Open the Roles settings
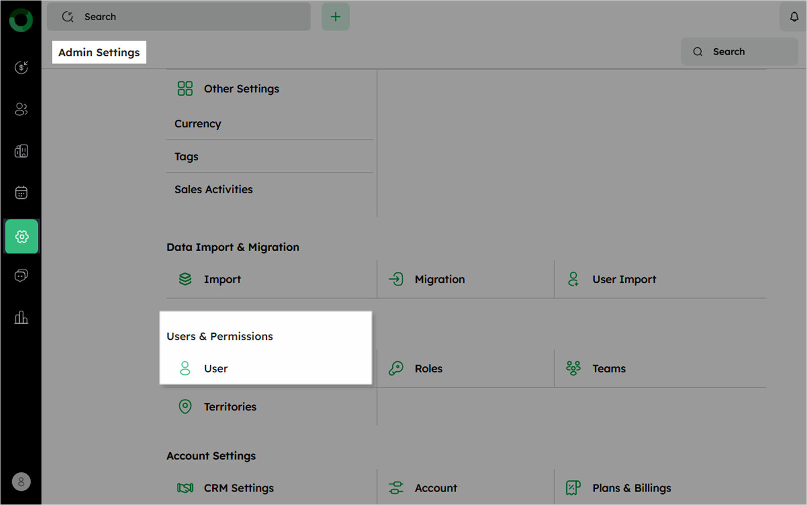 click(428, 369)
